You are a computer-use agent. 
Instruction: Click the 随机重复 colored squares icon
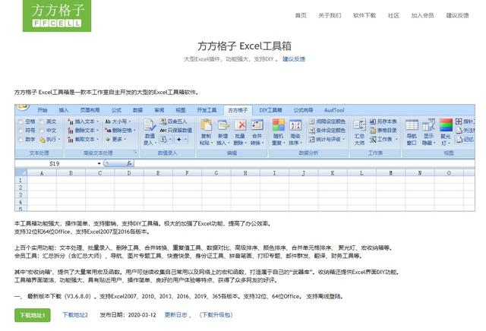click(x=279, y=125)
